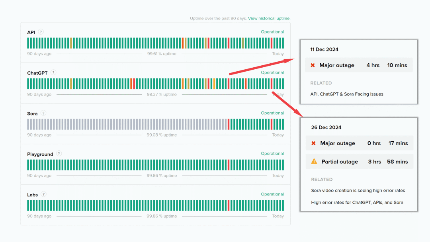Image resolution: width=430 pixels, height=242 pixels.
Task: Open the View historical uptime link
Action: (x=269, y=18)
